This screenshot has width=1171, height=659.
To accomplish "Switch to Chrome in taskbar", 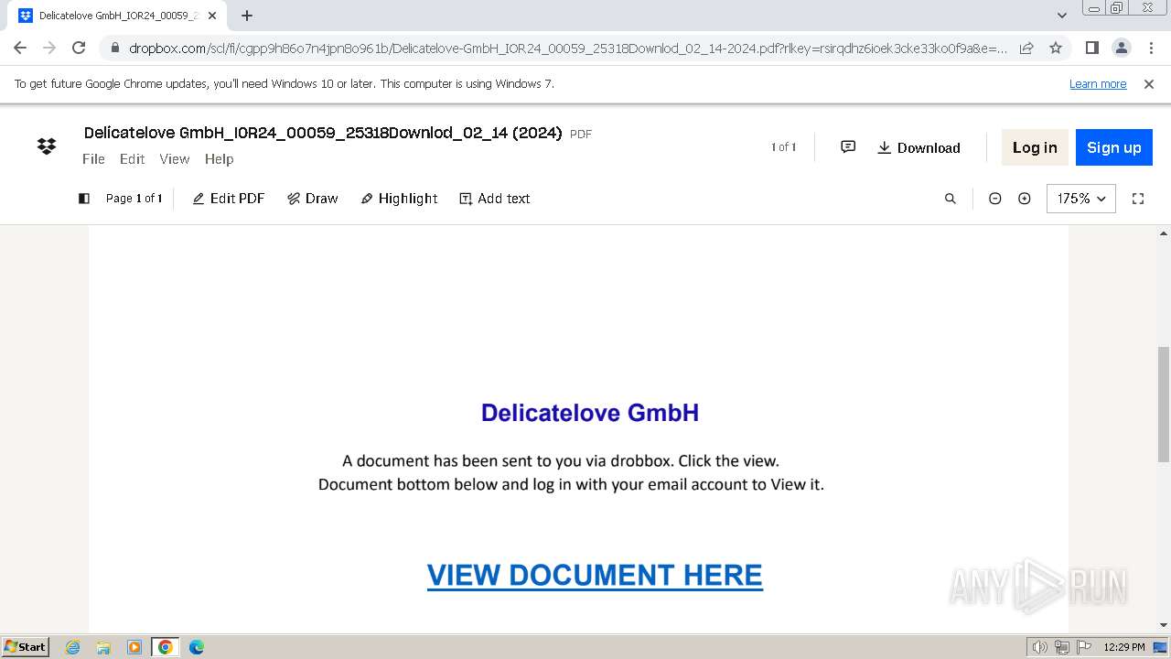I will click(x=166, y=647).
